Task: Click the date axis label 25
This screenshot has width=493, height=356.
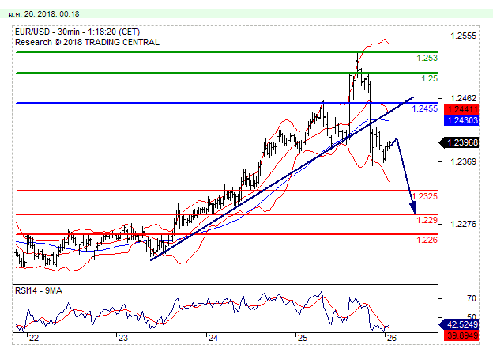Action: click(302, 338)
